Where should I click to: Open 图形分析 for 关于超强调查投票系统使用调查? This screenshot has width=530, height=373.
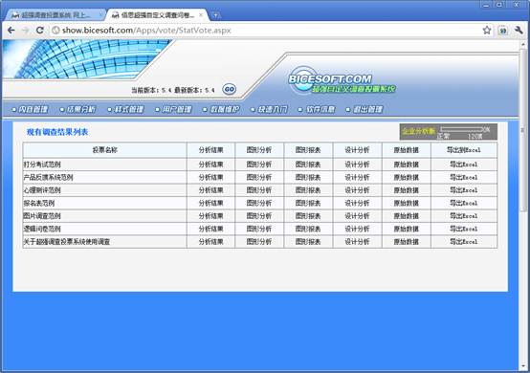point(259,242)
